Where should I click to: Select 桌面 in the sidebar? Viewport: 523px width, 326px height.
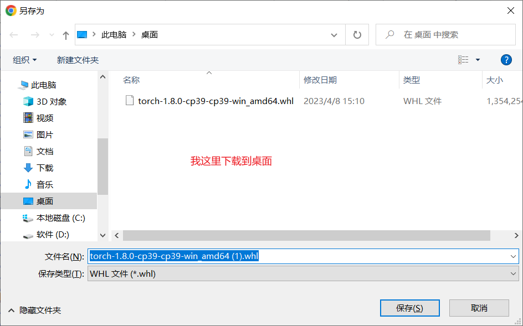49,201
